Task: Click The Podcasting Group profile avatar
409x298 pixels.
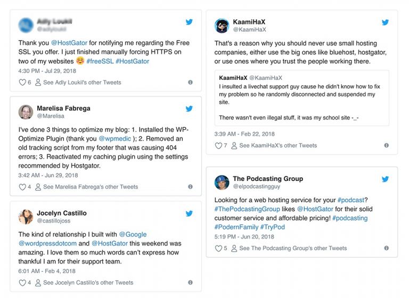Action: click(222, 183)
